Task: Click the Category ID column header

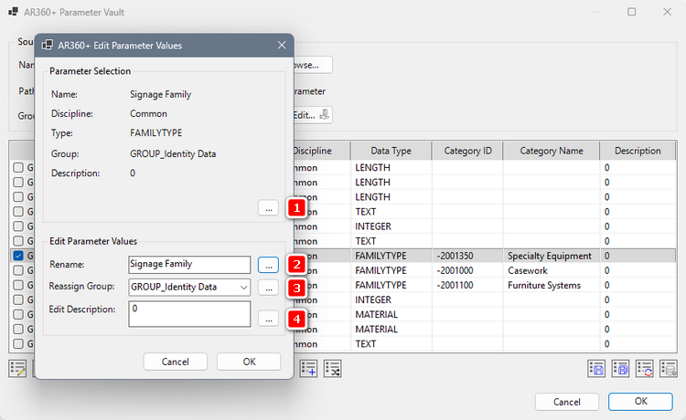Action: 467,151
